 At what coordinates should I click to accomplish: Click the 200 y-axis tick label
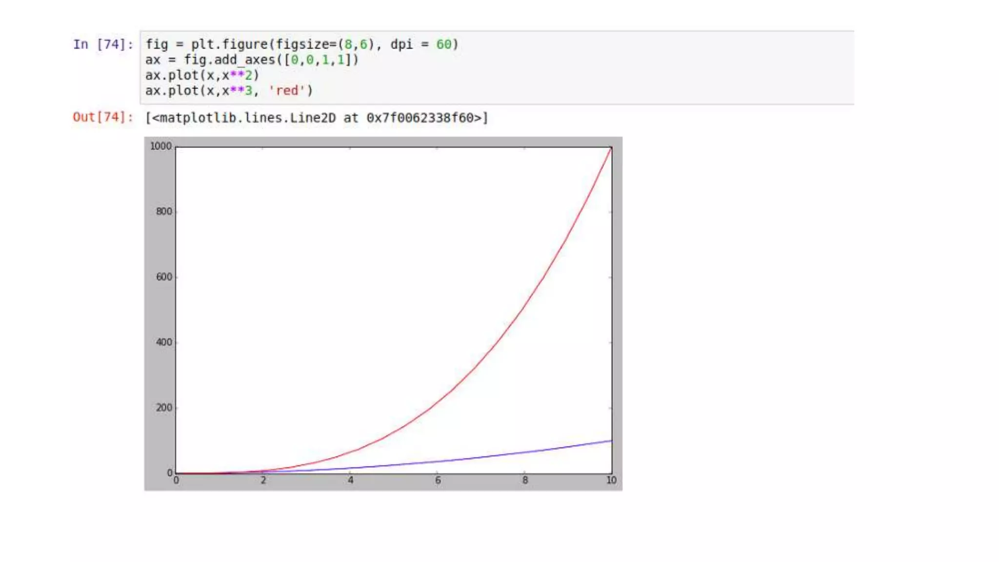pyautogui.click(x=164, y=408)
